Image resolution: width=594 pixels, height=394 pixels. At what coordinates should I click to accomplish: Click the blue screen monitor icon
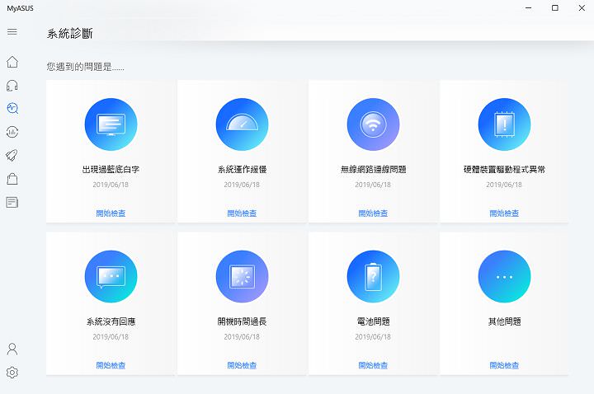pos(111,124)
